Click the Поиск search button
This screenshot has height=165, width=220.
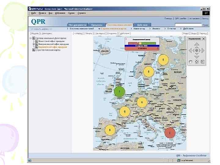coord(205,25)
